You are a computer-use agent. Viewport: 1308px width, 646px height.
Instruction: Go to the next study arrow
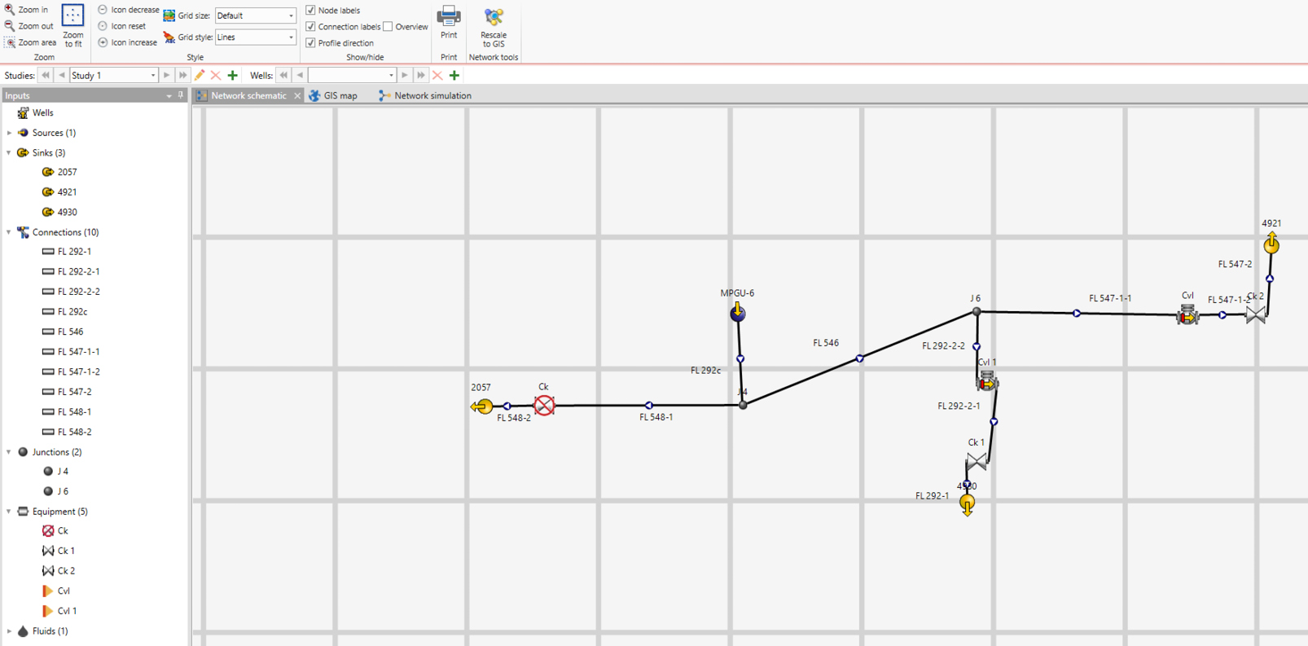click(167, 76)
